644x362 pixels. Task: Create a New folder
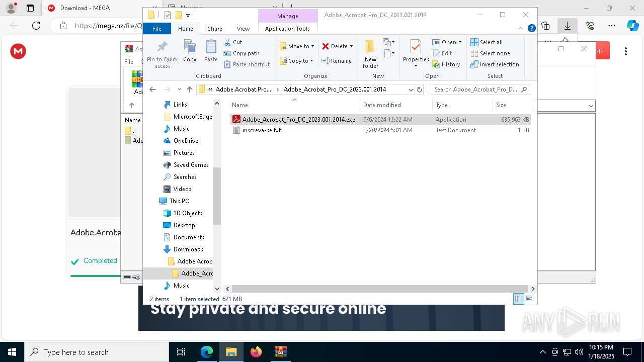coord(370,54)
